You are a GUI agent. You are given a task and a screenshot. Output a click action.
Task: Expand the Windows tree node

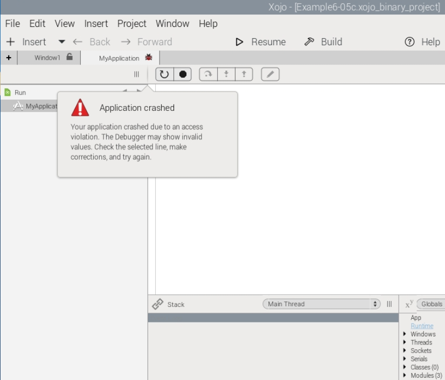405,334
